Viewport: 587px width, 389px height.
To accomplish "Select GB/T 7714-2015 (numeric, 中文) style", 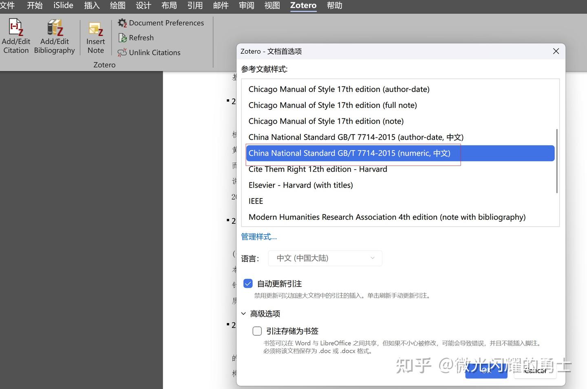I will click(x=400, y=153).
